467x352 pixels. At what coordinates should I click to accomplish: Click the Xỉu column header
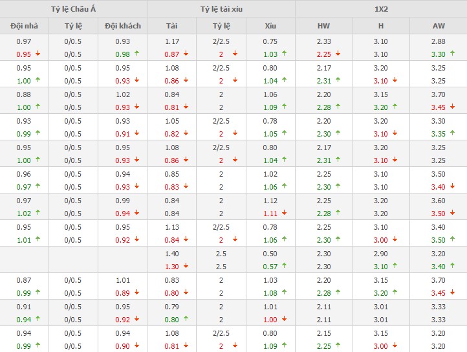(270, 26)
